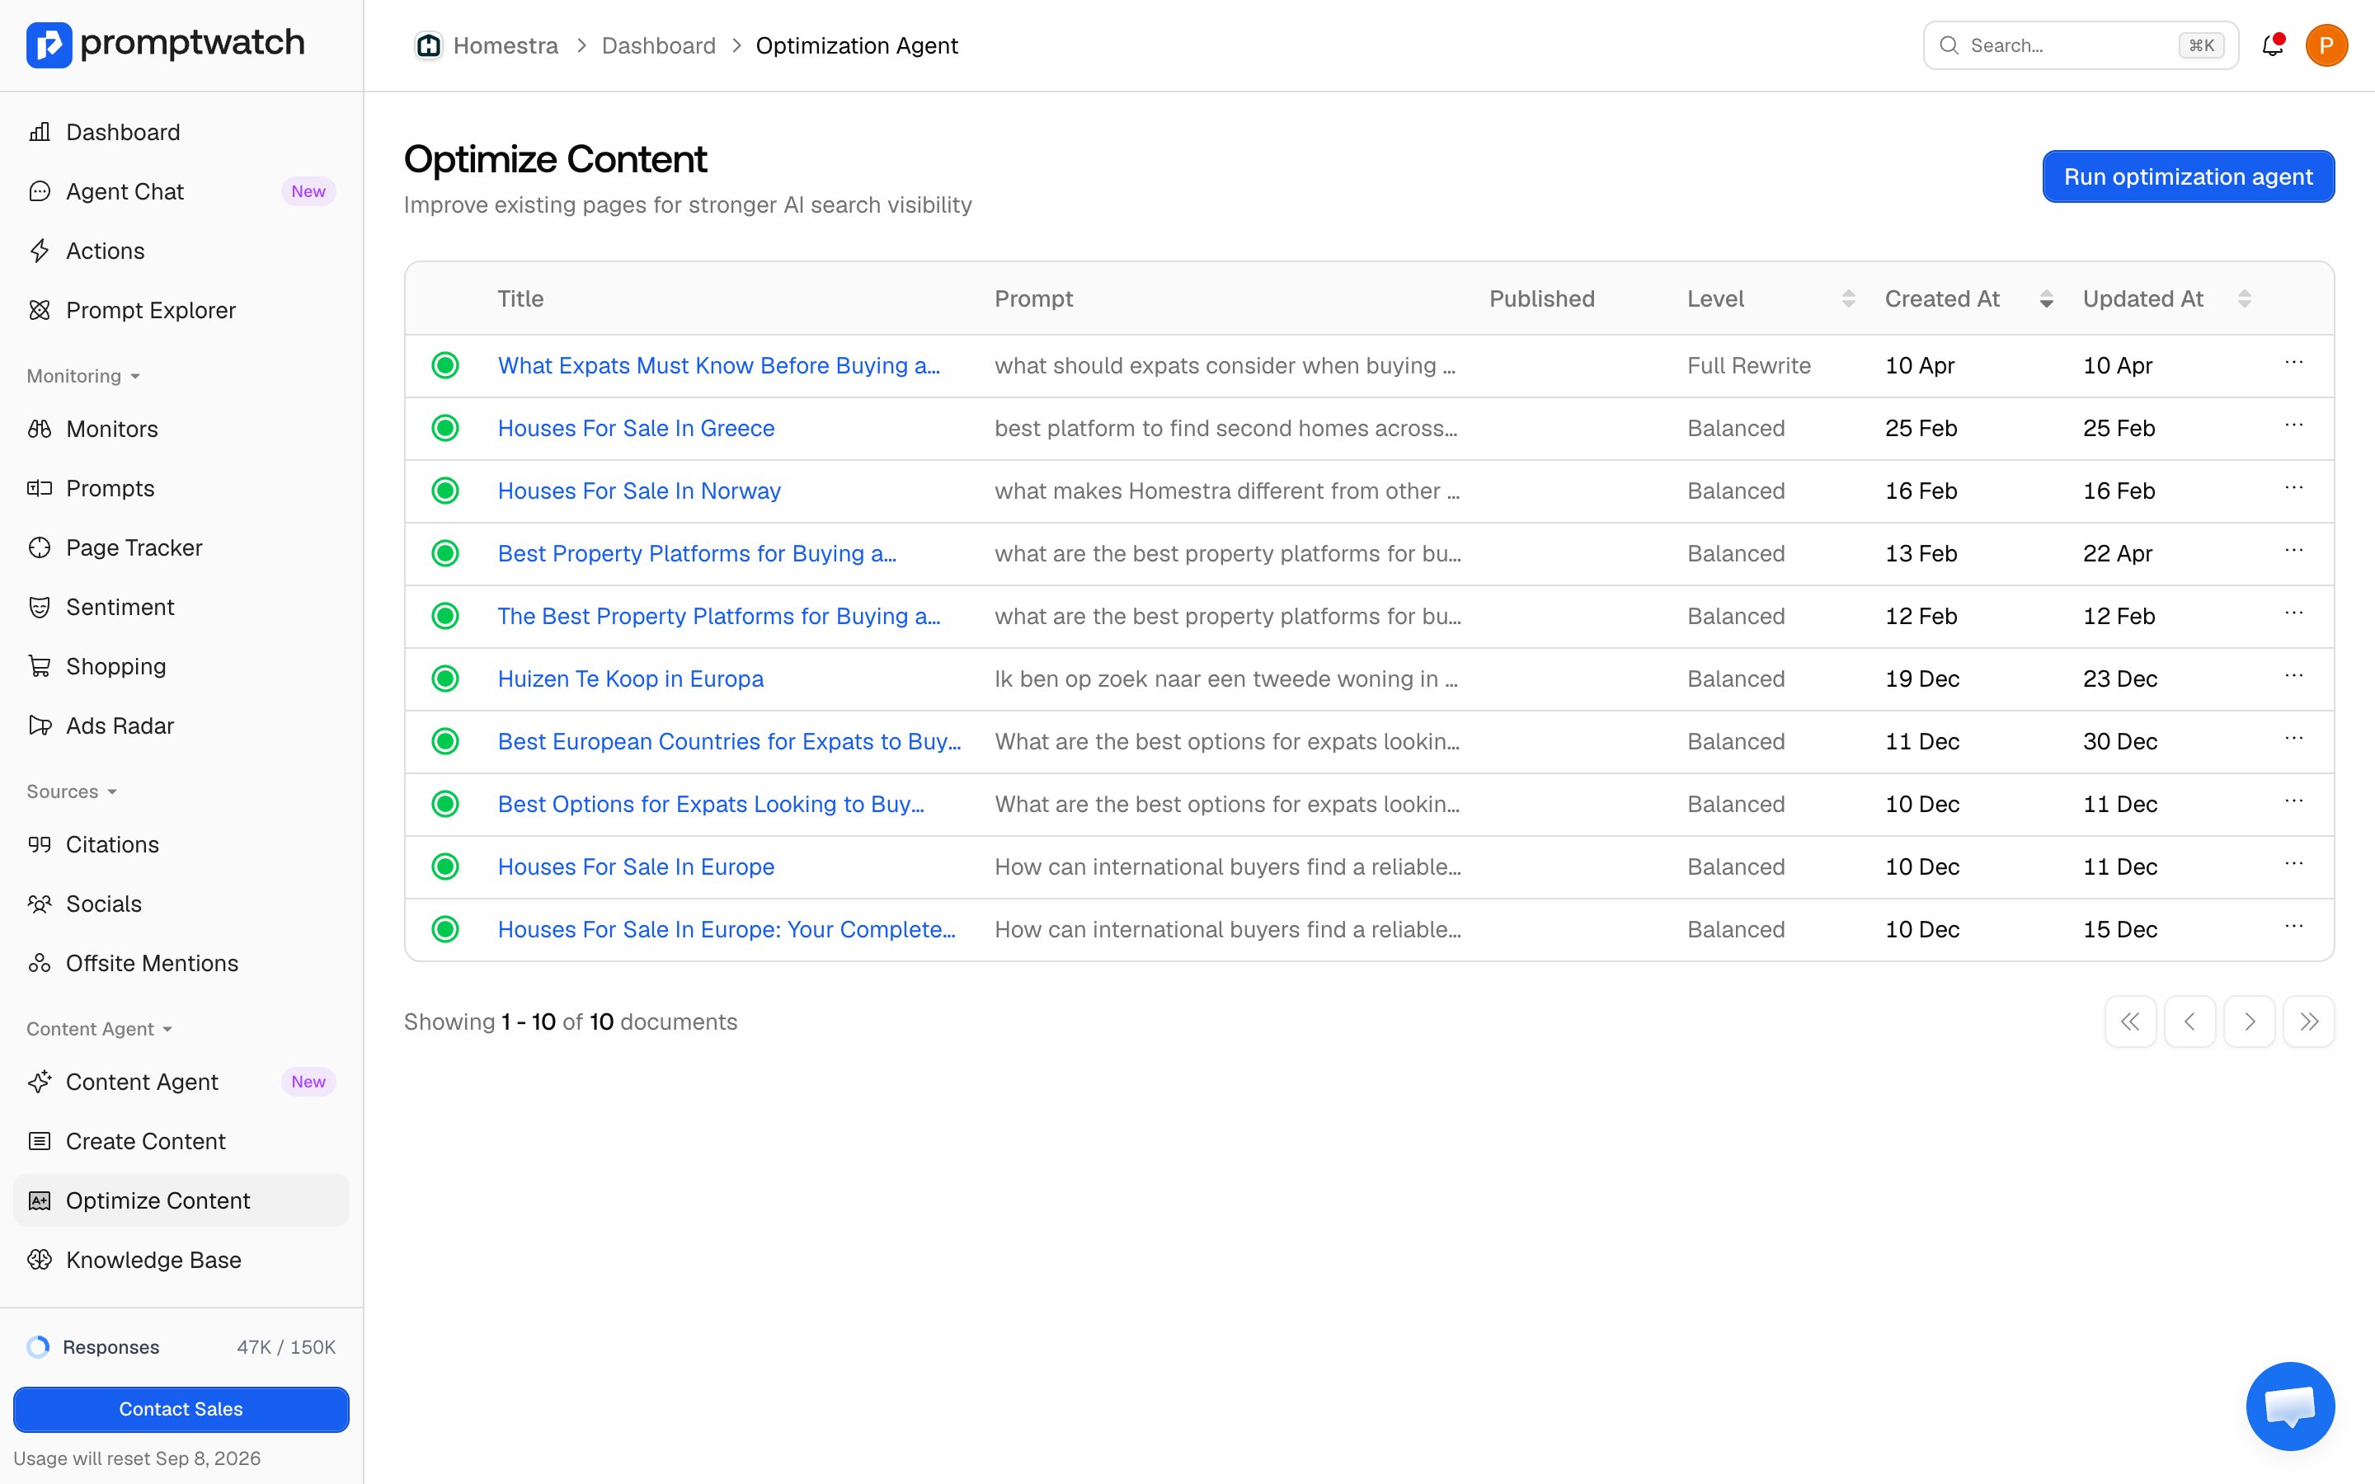Click the Responses usage progress ring

[x=38, y=1348]
